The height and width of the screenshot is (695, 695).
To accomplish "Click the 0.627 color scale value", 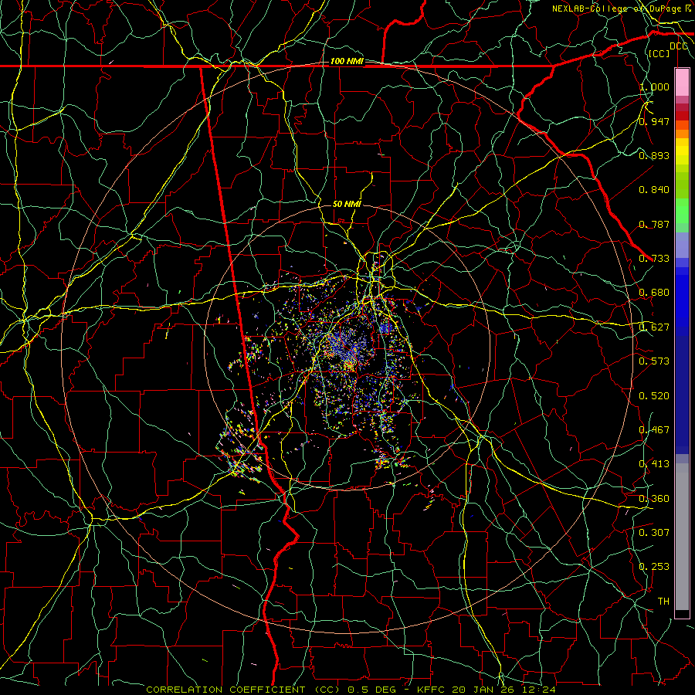I will pos(654,327).
